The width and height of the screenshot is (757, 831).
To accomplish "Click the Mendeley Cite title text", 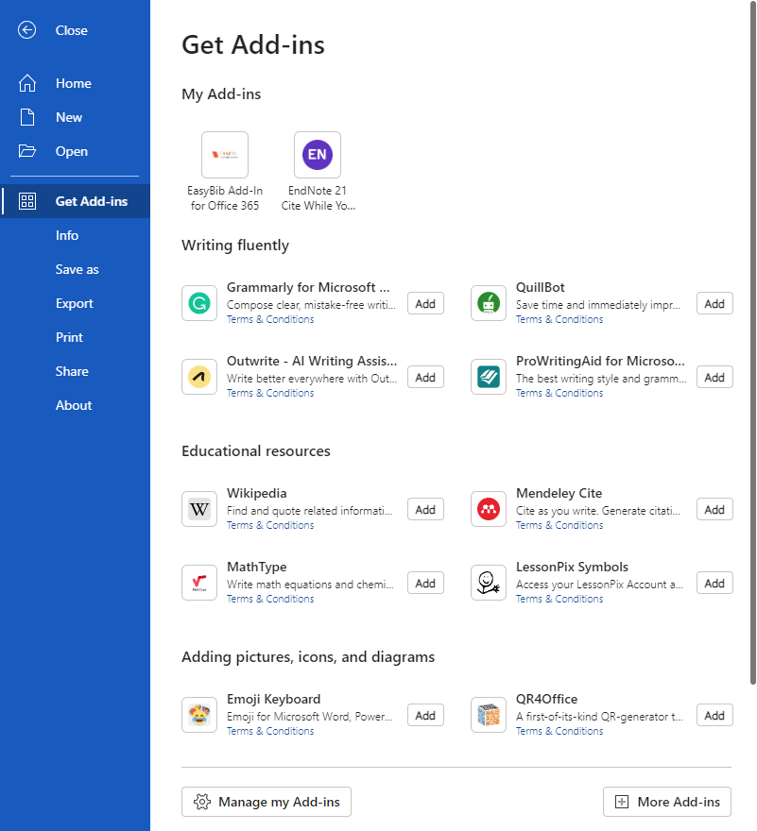I will [559, 493].
